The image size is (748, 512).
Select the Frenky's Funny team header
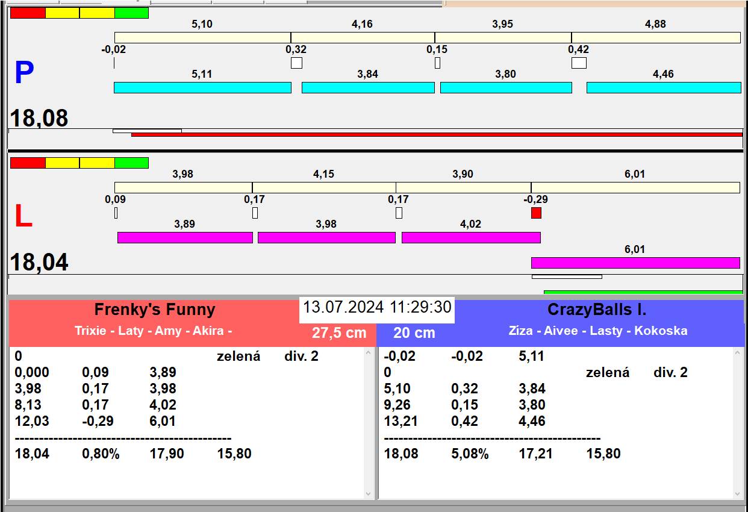(155, 310)
